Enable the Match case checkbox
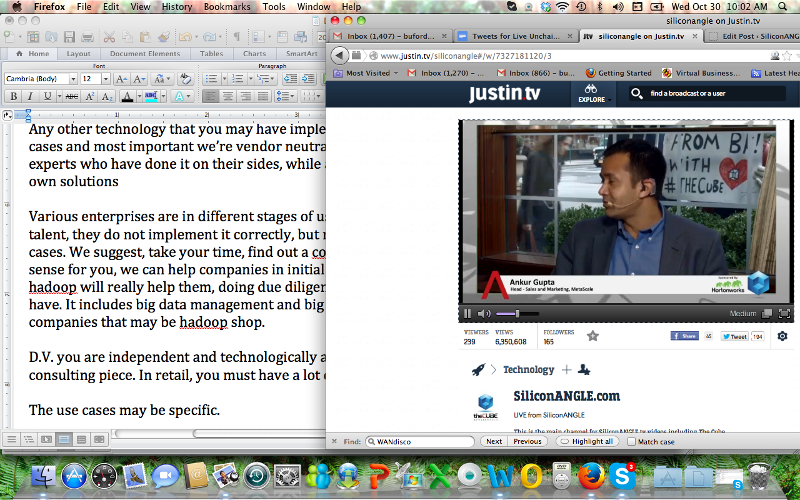Image resolution: width=800 pixels, height=500 pixels. coord(631,442)
